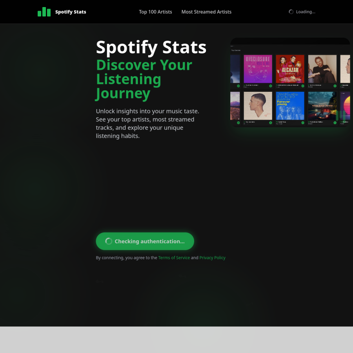Viewport: 353px width, 353px height.
Task: Click green play icon under Alcazar cover
Action: [x=303, y=86]
